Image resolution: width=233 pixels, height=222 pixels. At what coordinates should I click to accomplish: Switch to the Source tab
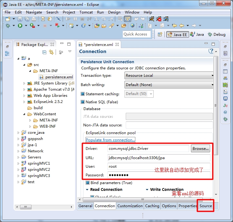point(206,206)
